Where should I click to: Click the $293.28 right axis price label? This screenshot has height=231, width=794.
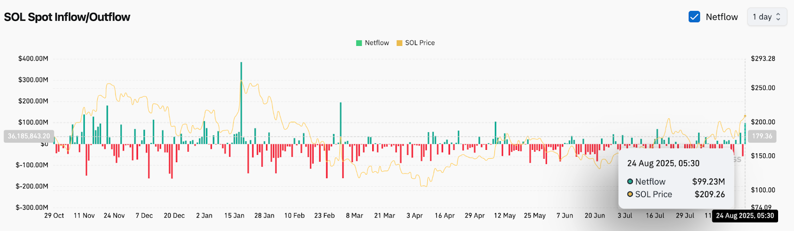point(763,58)
